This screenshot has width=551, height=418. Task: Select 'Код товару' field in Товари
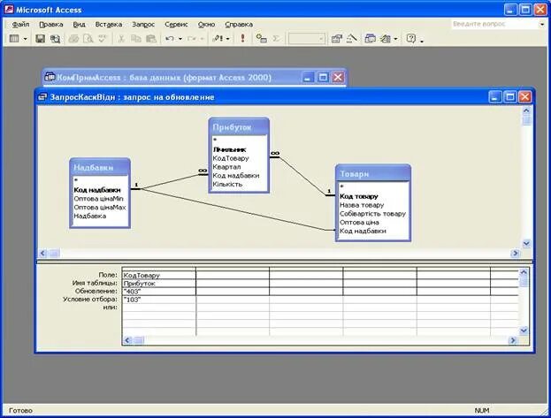(x=359, y=196)
